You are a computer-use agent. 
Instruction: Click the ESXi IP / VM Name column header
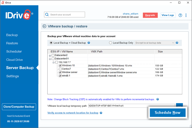(x=61, y=52)
